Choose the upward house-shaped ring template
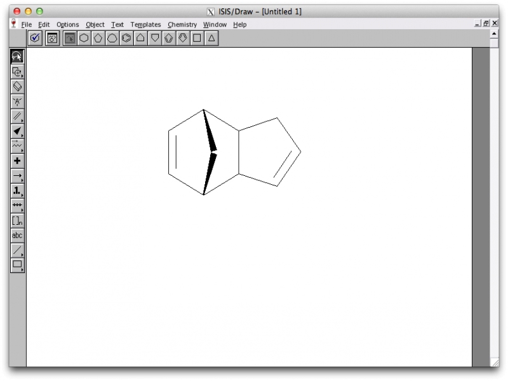The image size is (508, 381). point(140,38)
